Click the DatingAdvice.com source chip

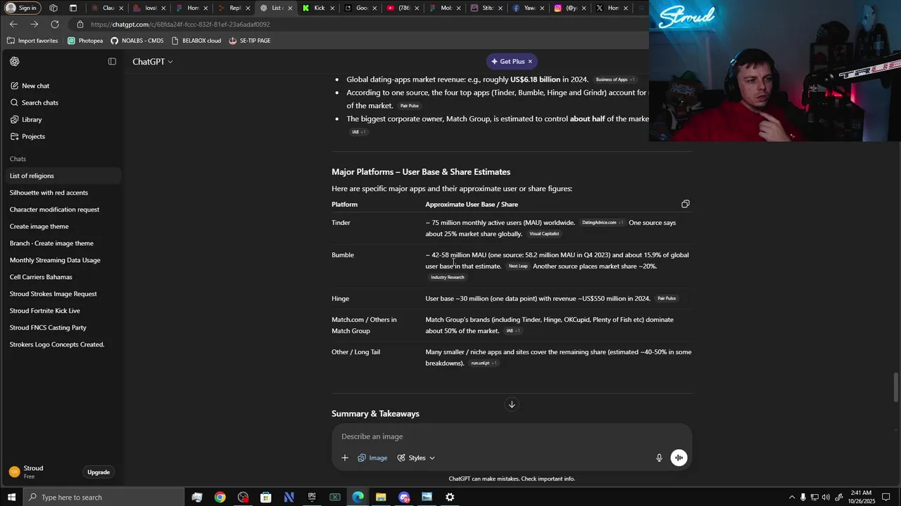(602, 223)
